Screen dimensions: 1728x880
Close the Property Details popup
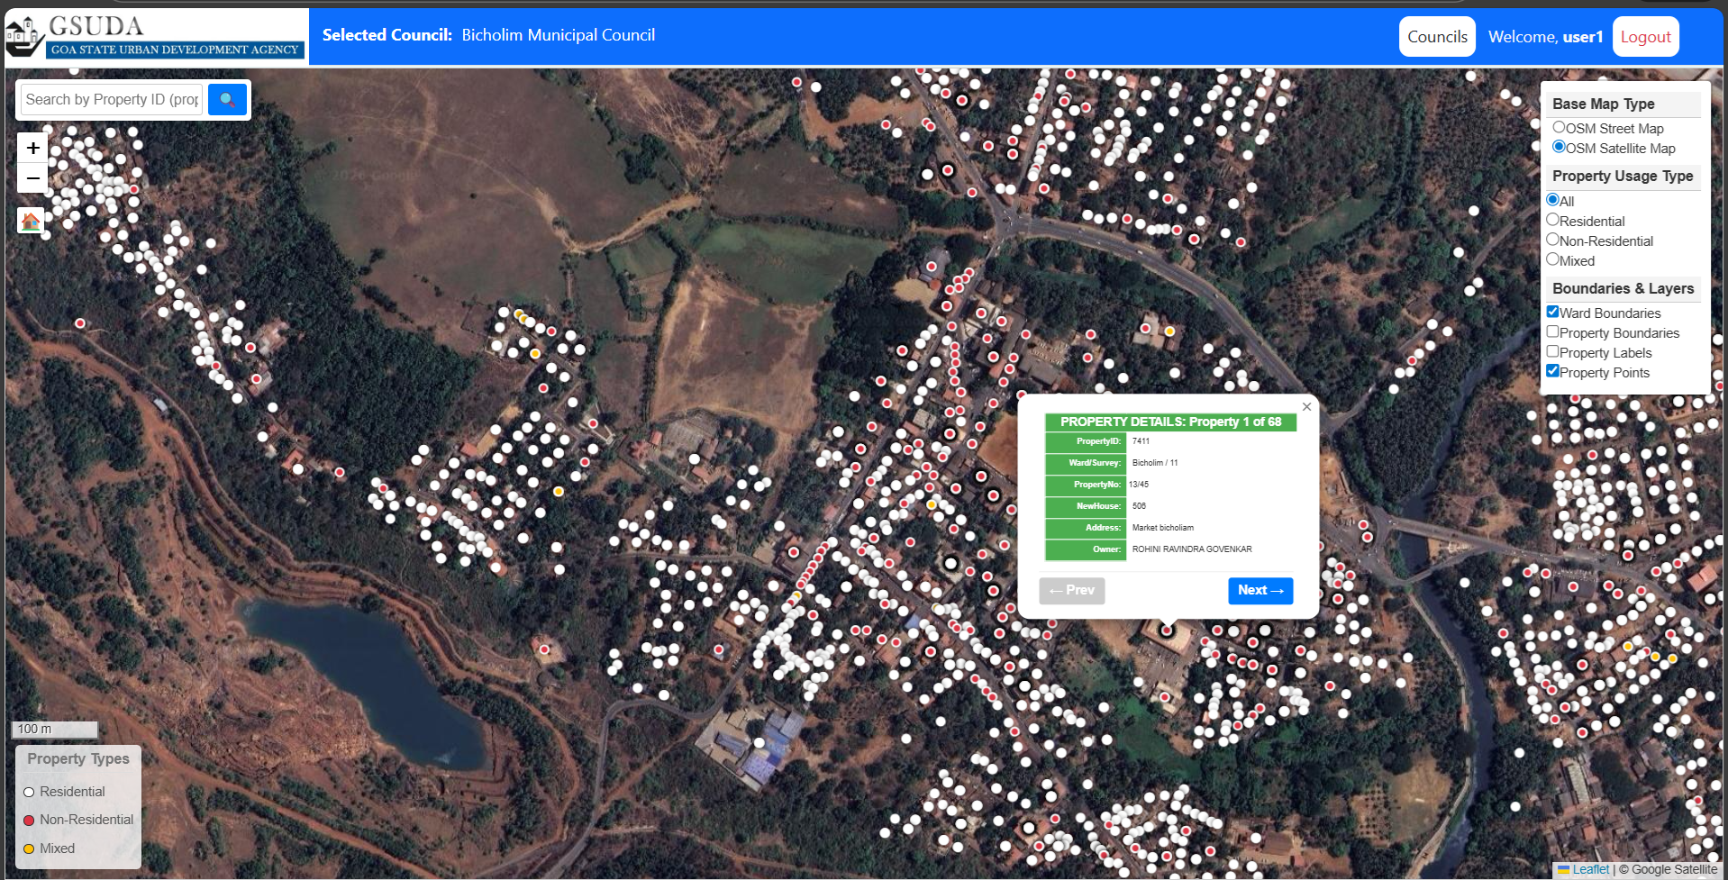[1306, 407]
